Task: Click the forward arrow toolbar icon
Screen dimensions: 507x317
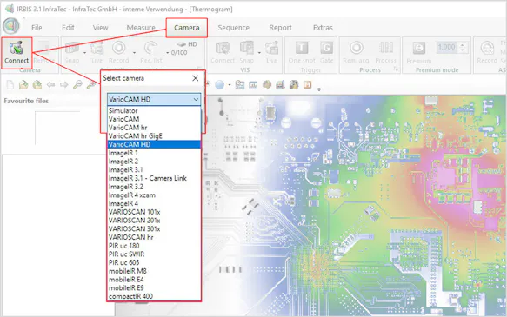Action: pos(64,85)
